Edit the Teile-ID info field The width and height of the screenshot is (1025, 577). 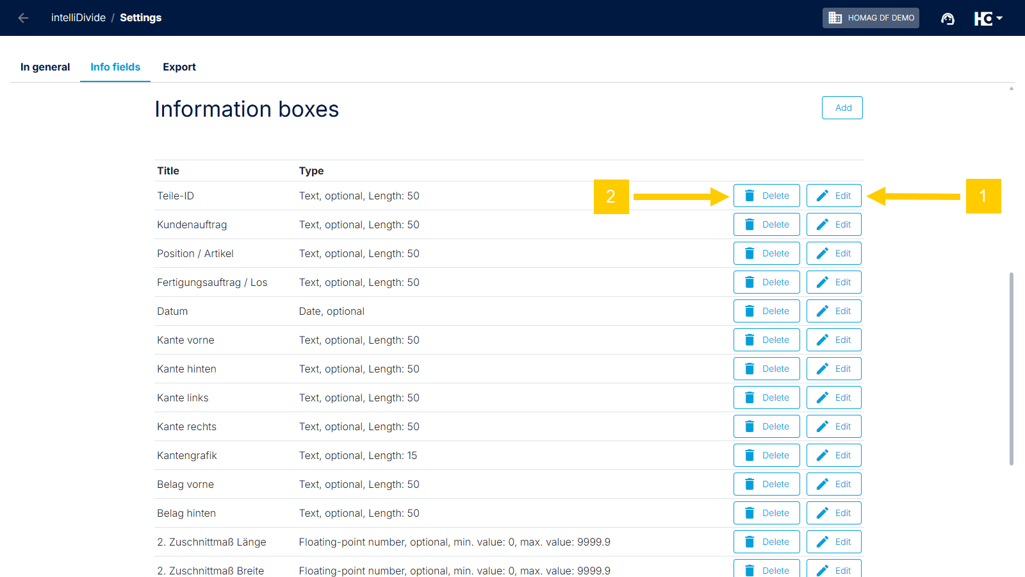pyautogui.click(x=834, y=196)
